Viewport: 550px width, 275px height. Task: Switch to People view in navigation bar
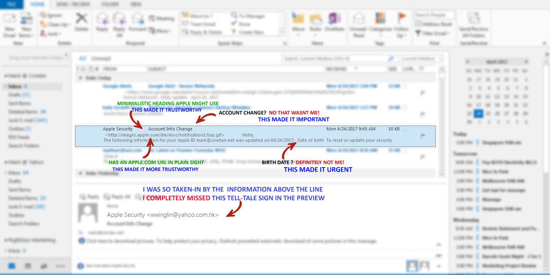click(x=44, y=266)
